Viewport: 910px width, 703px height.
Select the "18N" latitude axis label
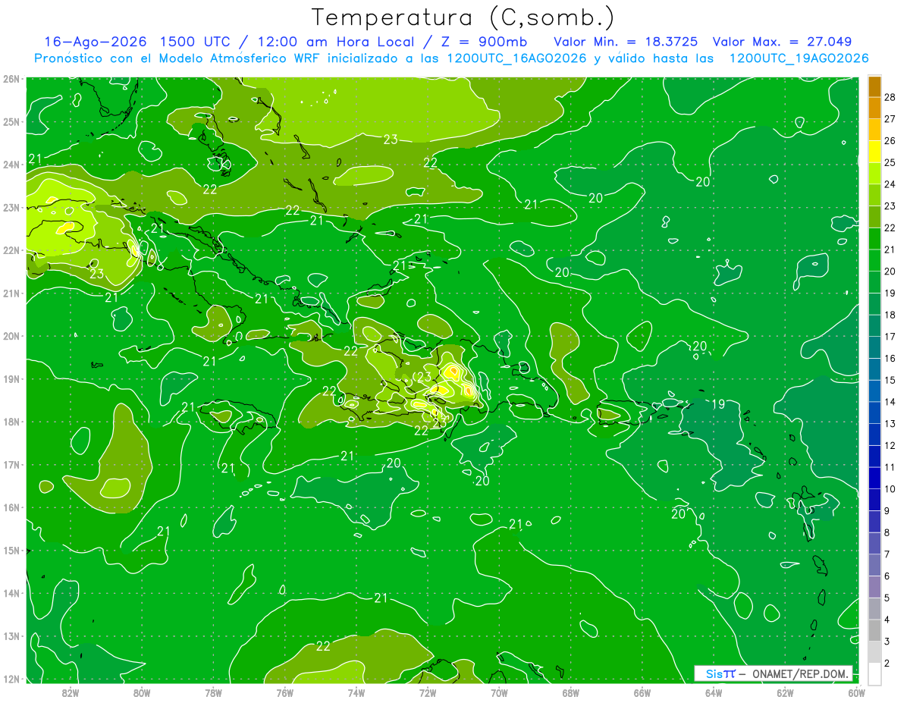(11, 422)
